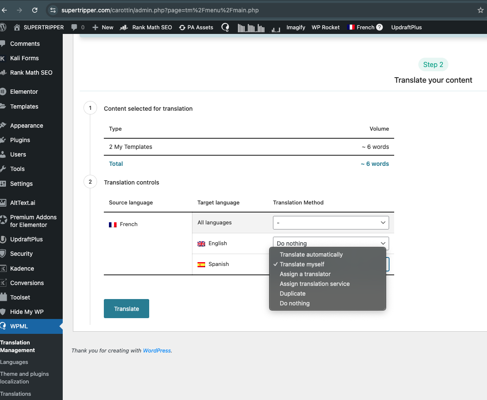Viewport: 487px width, 400px height.
Task: Open Settings icon in sidebar
Action: click(3, 184)
